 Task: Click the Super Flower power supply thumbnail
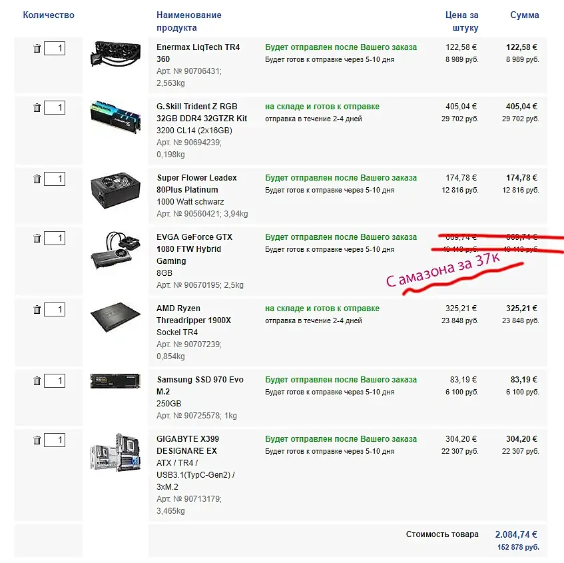click(115, 190)
